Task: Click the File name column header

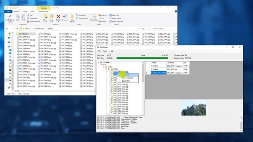Action: pyautogui.click(x=174, y=63)
